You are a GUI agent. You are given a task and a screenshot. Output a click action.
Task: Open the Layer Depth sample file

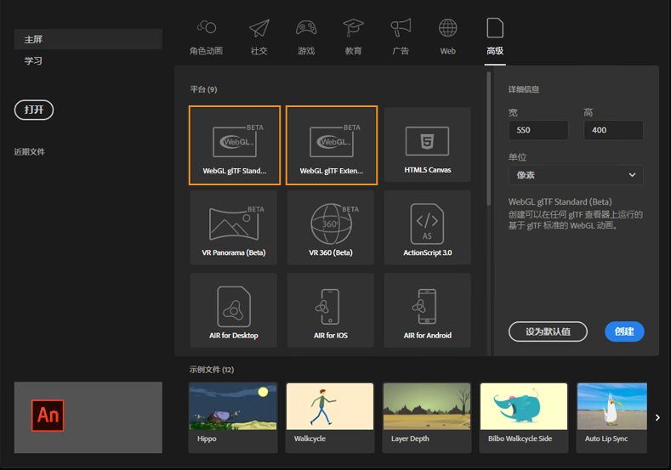pyautogui.click(x=427, y=417)
